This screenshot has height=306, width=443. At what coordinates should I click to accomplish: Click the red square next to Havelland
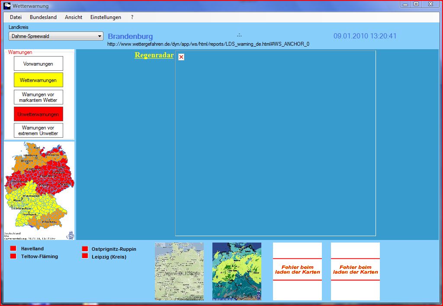pyautogui.click(x=13, y=249)
